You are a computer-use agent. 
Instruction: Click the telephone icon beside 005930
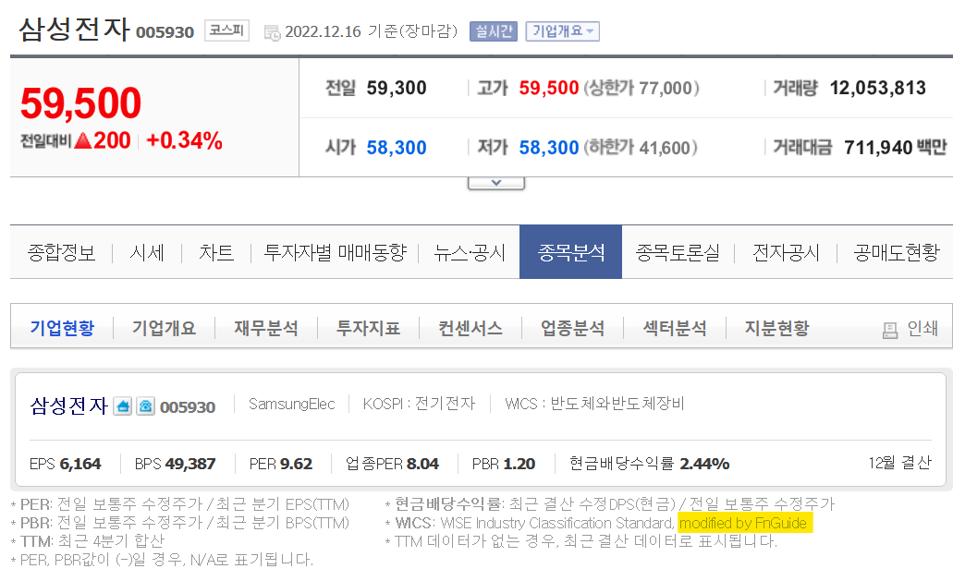[x=145, y=406]
